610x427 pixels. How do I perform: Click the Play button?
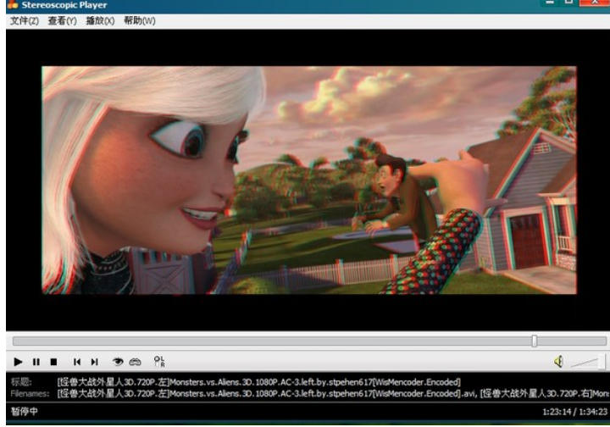pos(19,362)
